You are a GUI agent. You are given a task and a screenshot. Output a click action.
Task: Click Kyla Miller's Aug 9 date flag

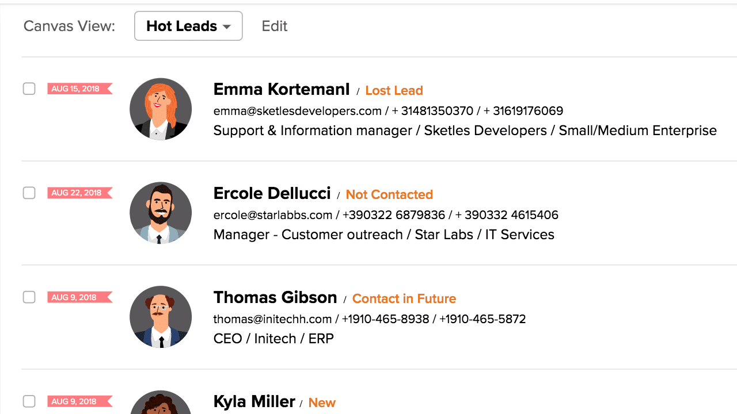79,401
